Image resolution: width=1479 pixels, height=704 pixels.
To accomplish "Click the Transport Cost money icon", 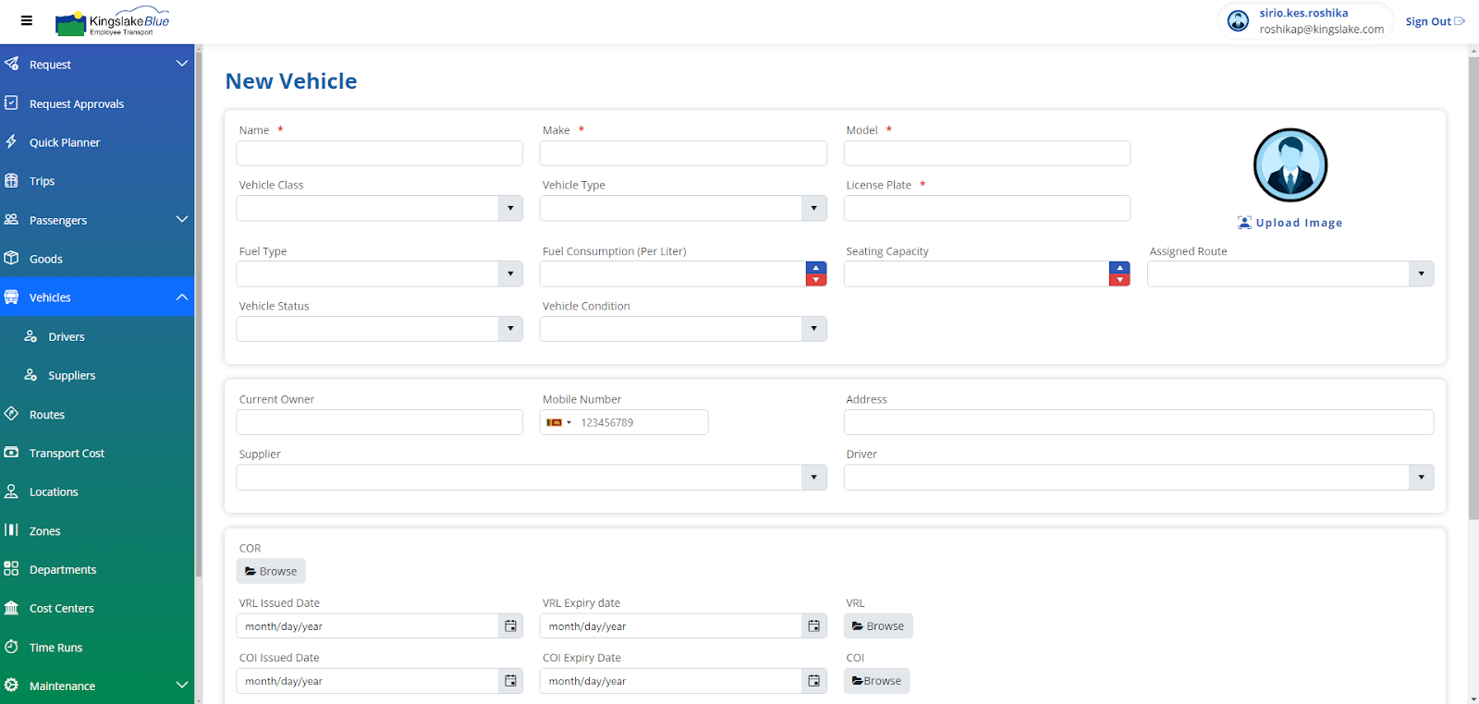I will 11,453.
